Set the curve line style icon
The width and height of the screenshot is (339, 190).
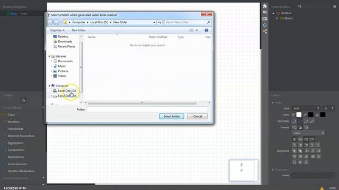pyautogui.click(x=312, y=121)
